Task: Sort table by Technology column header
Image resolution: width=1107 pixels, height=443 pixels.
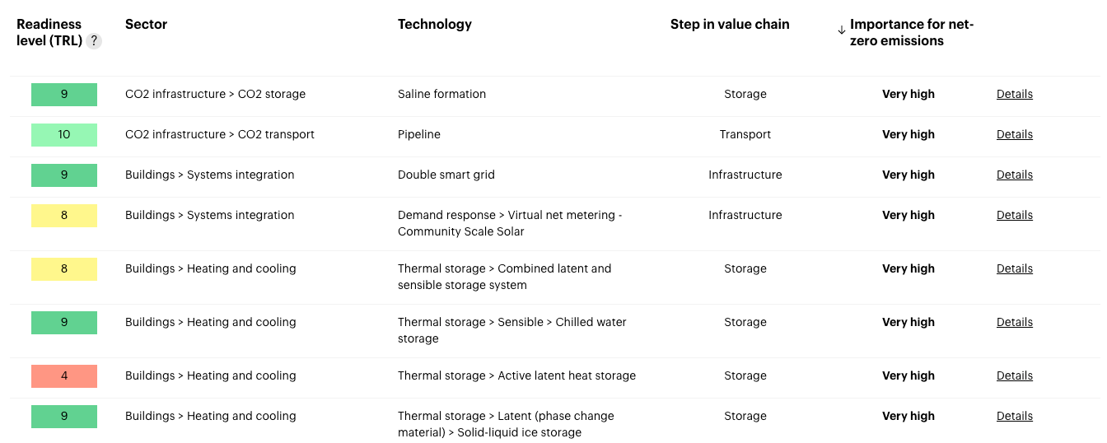Action: 435,24
